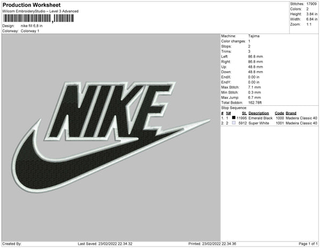The width and height of the screenshot is (320, 248).
Task: Click the 'Created By:' footer label
Action: pos(12,244)
